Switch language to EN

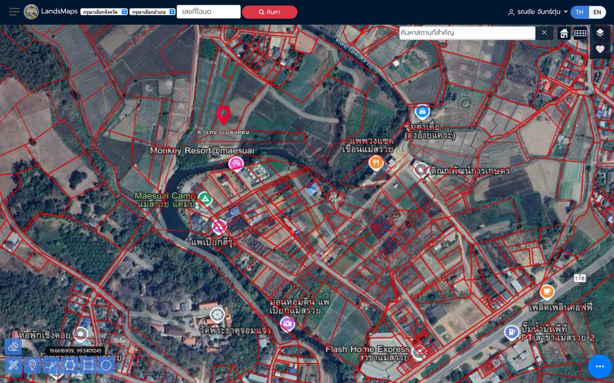pos(597,12)
